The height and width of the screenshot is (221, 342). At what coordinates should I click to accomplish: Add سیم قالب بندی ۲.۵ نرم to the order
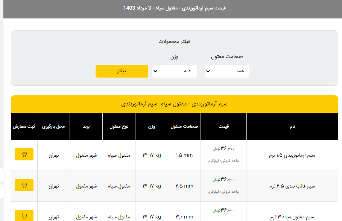click(24, 185)
